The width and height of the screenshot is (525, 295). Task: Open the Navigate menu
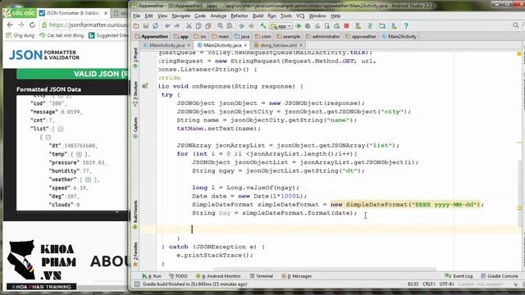click(180, 16)
